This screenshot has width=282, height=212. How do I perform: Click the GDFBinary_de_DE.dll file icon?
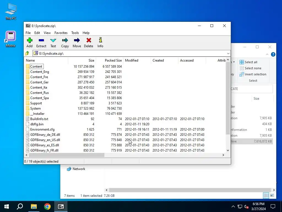pyautogui.click(x=27, y=134)
